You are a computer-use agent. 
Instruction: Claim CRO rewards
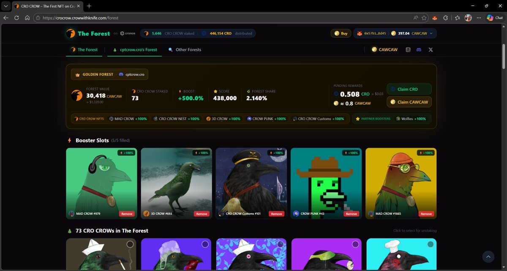pyautogui.click(x=409, y=89)
